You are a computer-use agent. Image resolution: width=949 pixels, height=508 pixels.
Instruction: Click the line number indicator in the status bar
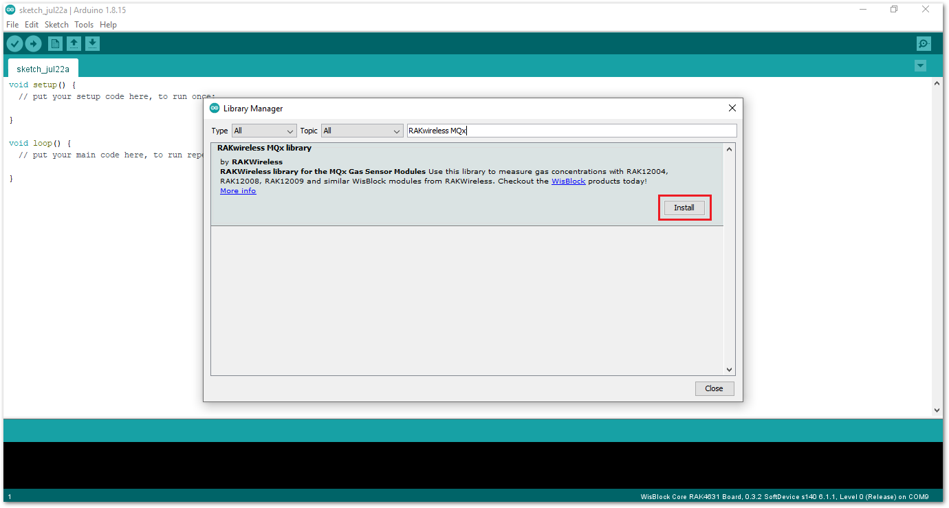[10, 496]
